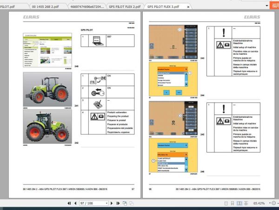Viewport: 279px width, 210px height.
Task: Click the 65.42% zoom value
Action: point(259,203)
